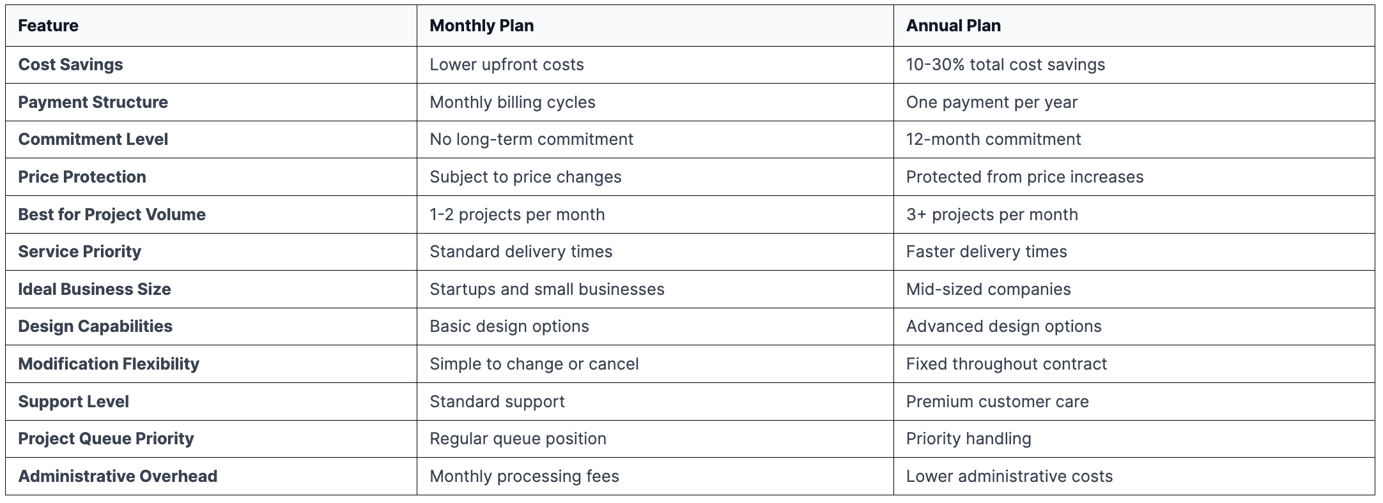Click the Project Queue Priority label
This screenshot has width=1383, height=503.
(x=106, y=439)
